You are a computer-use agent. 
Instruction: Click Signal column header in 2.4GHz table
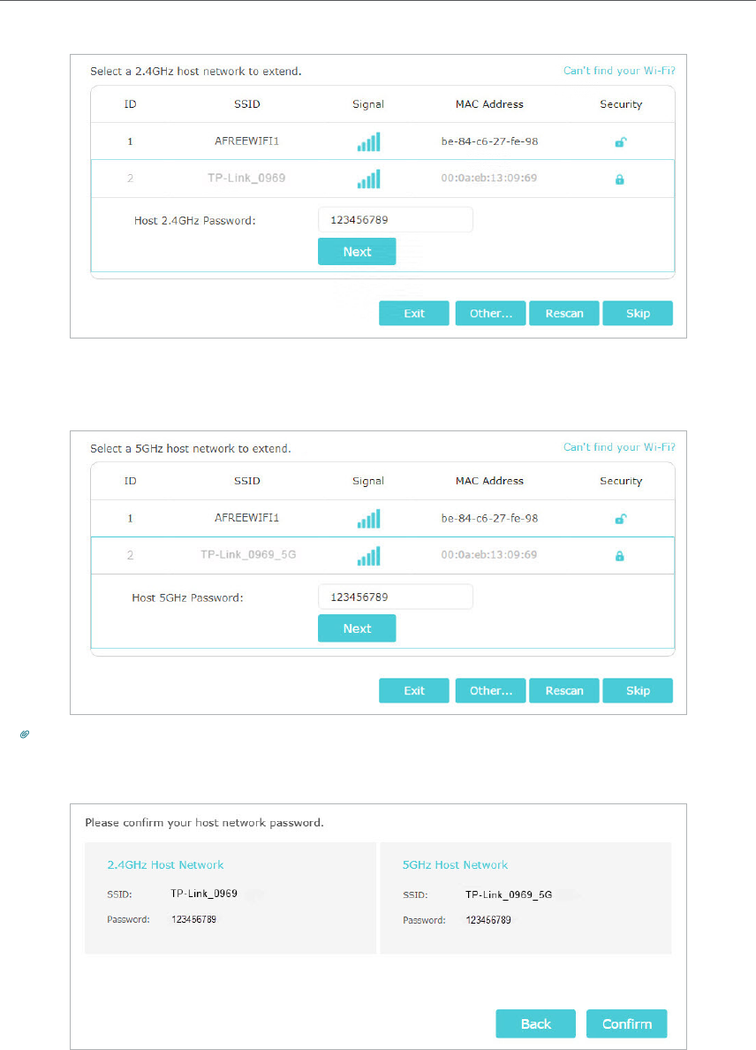click(368, 104)
